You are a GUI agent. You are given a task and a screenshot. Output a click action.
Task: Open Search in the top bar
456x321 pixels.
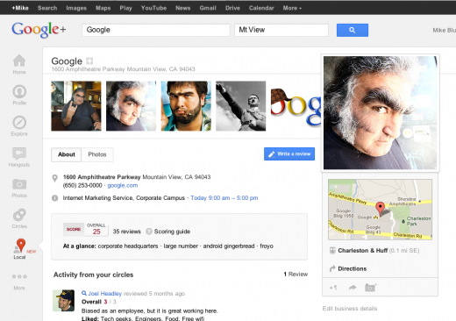pyautogui.click(x=47, y=8)
